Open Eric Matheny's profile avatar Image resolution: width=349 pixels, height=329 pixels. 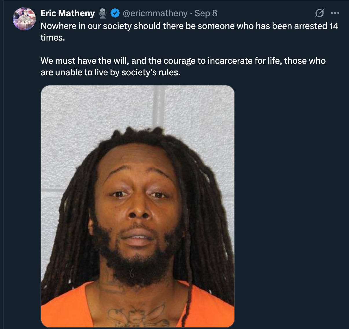pyautogui.click(x=24, y=19)
